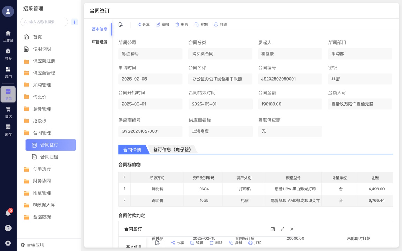Image resolution: width=402 pixels, height=251 pixels.
Task: Expand the popup 合同签订 panel to fullscreen
Action: [x=282, y=229]
